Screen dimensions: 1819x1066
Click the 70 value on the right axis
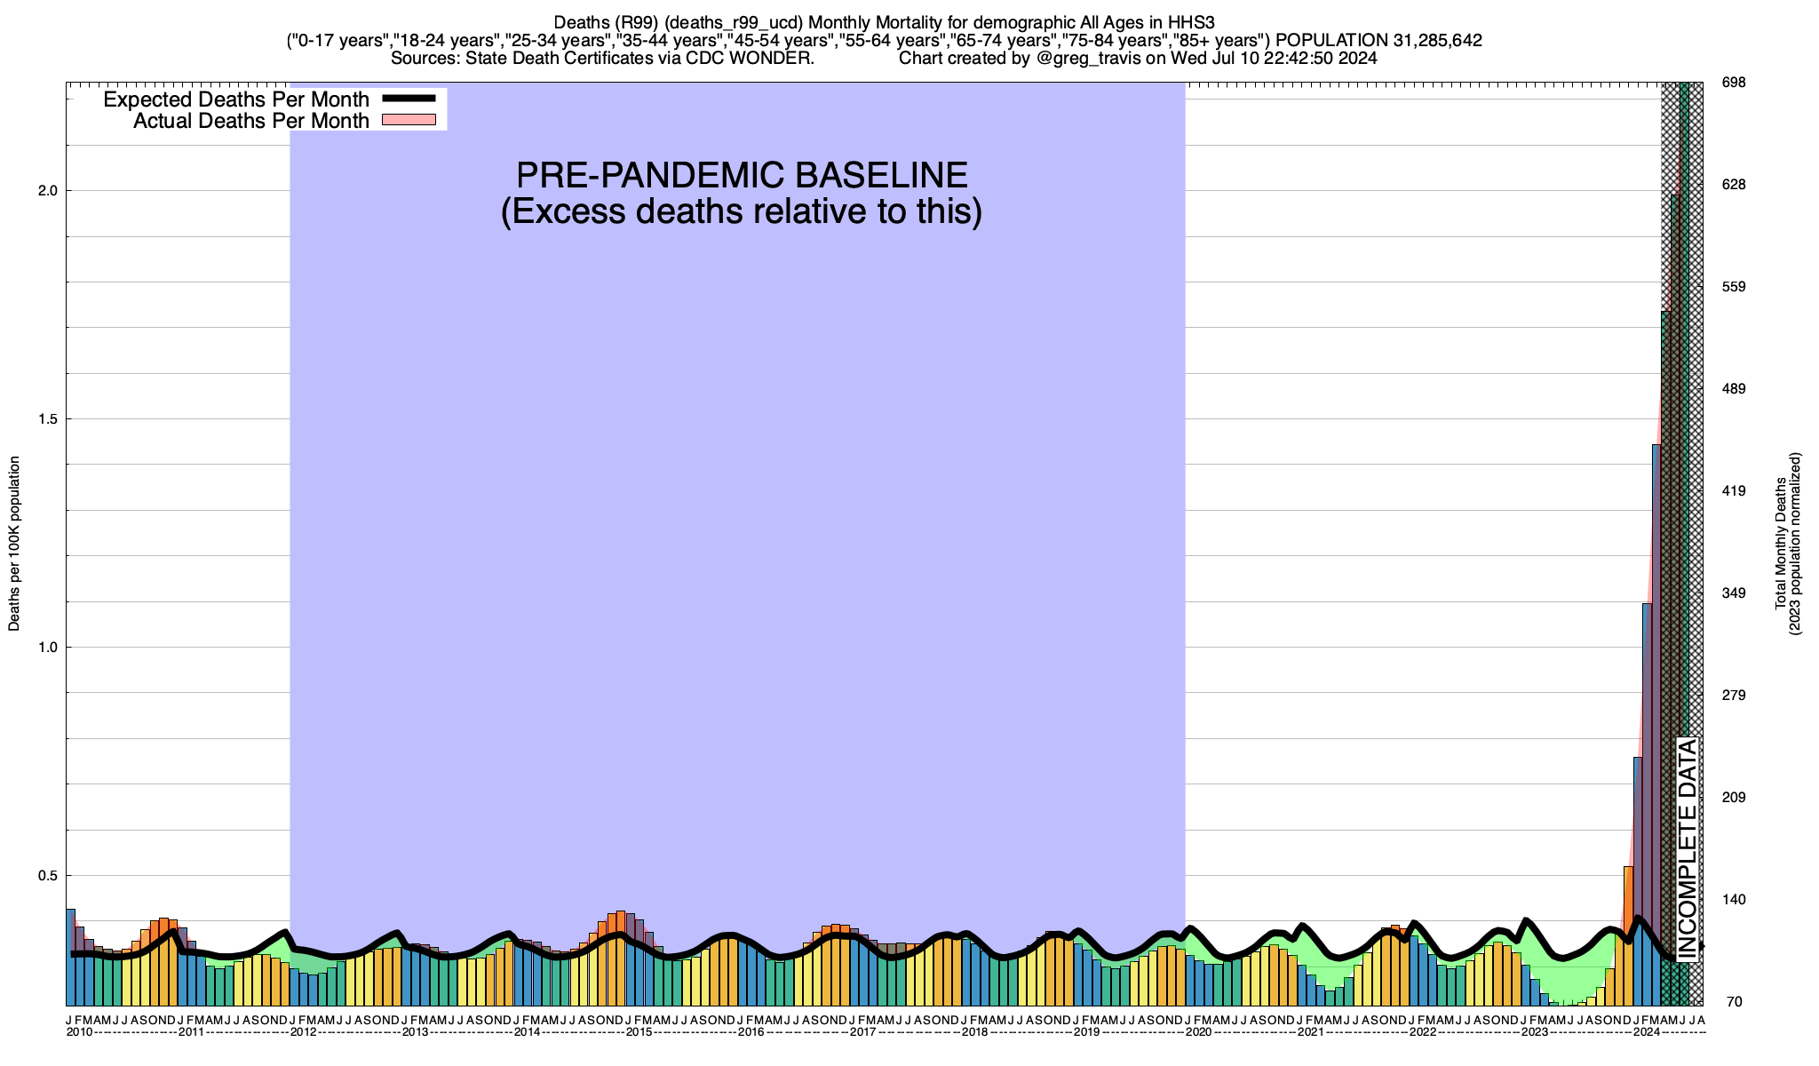[1734, 1002]
